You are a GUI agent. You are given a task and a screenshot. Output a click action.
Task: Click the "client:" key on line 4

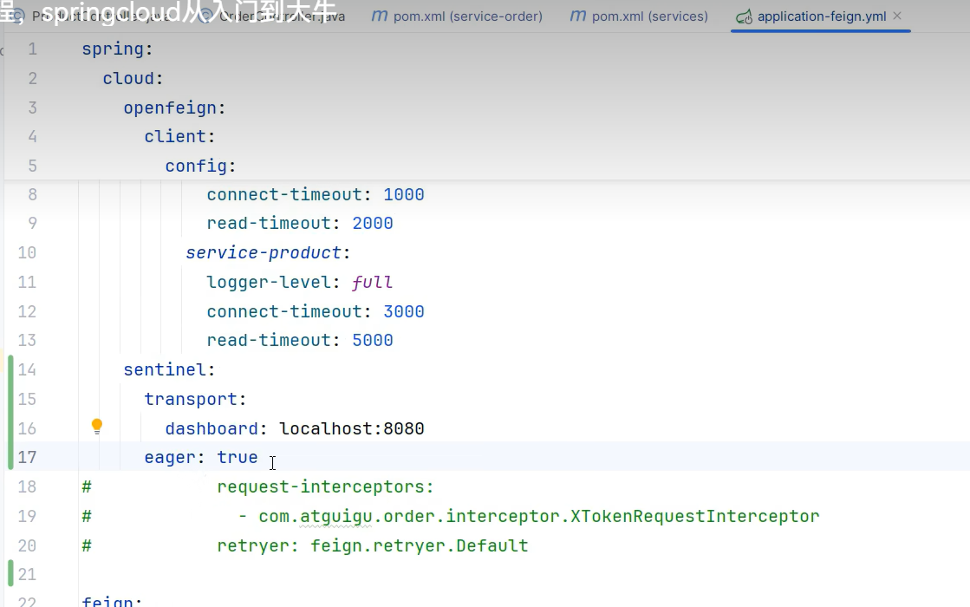pyautogui.click(x=179, y=136)
